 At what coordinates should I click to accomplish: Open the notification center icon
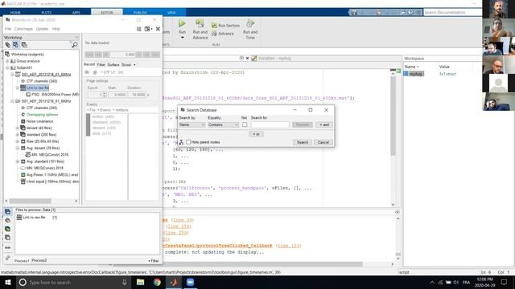505,282
